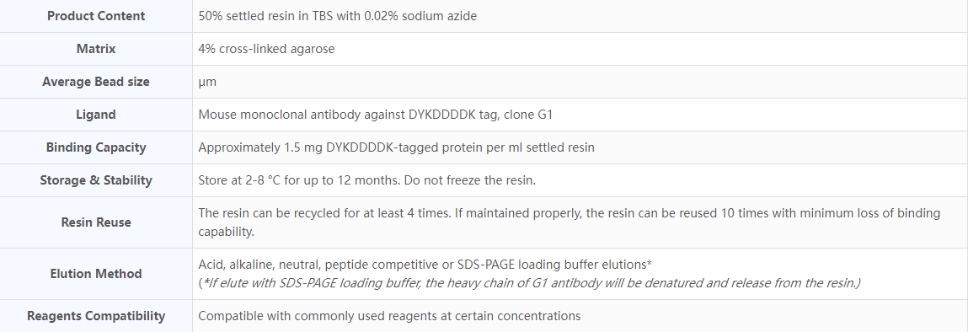
Task: Click the Binding Capacity label
Action: (96, 147)
